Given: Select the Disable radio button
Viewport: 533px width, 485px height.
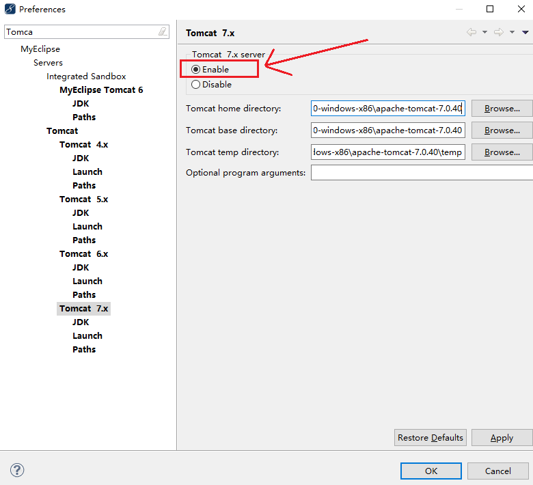Looking at the screenshot, I should coord(196,84).
